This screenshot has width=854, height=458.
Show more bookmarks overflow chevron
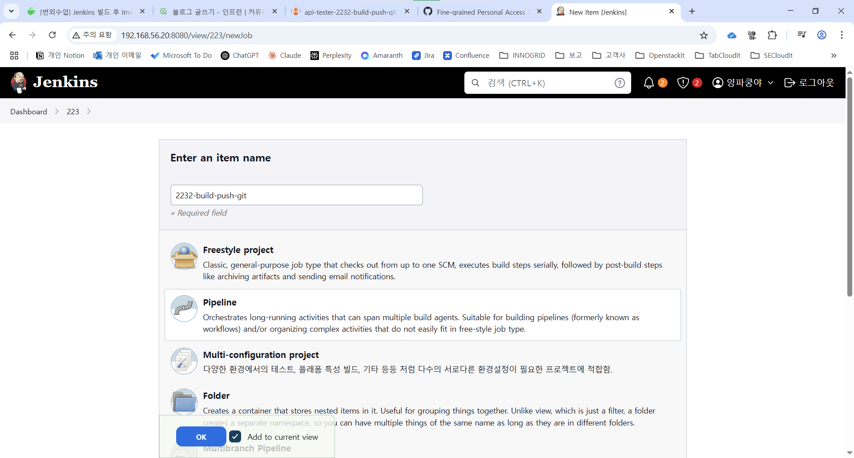[834, 56]
